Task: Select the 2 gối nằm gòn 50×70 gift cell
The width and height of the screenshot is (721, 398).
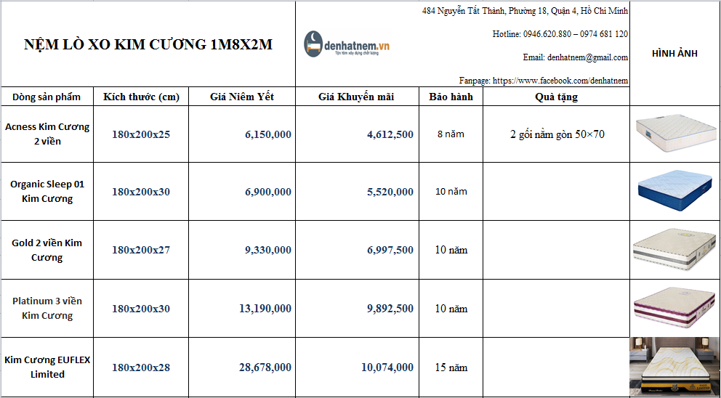Action: 557,134
